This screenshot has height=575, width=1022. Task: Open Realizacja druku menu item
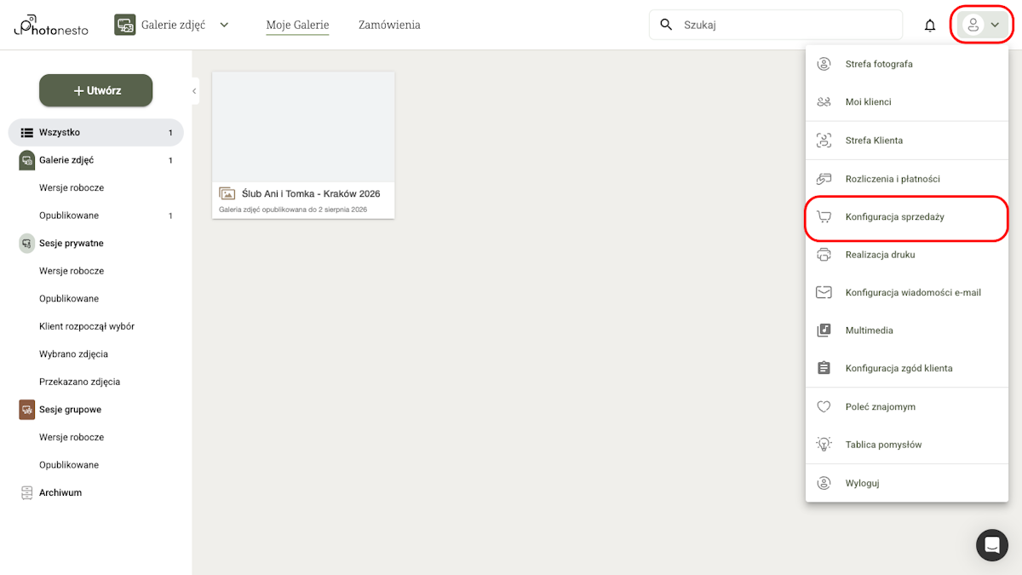click(907, 254)
